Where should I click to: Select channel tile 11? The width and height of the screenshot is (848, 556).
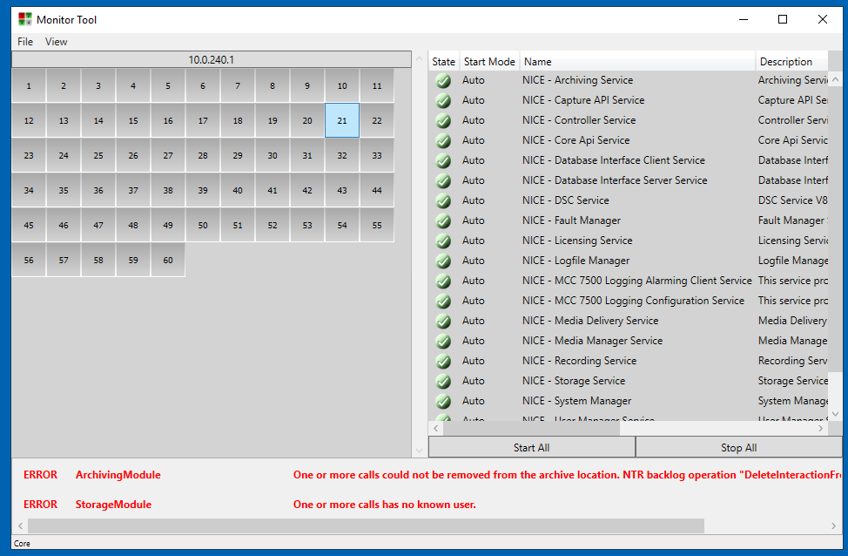[x=377, y=85]
